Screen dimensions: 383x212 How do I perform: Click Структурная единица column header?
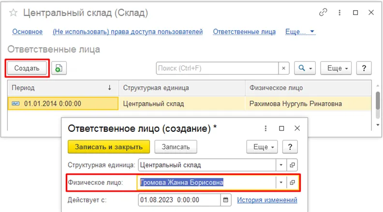pyautogui.click(x=182, y=88)
